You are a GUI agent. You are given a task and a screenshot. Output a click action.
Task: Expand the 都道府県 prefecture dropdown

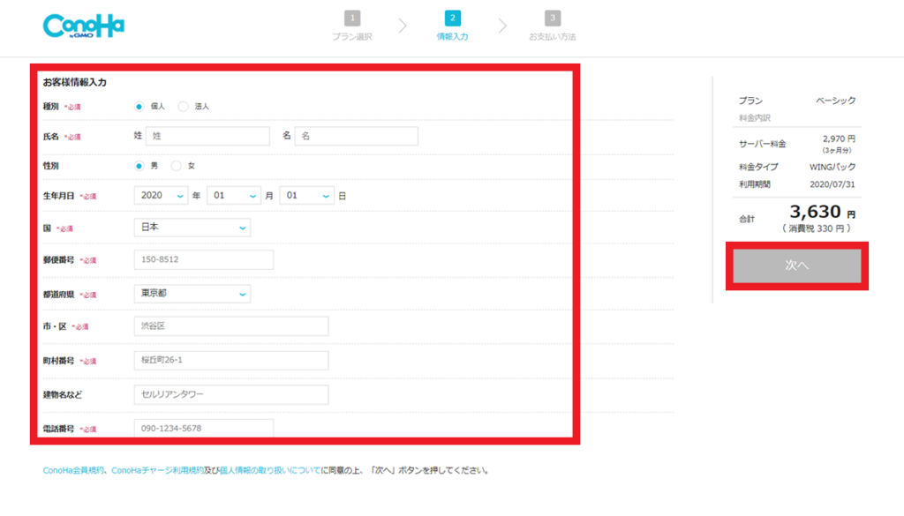(x=192, y=294)
